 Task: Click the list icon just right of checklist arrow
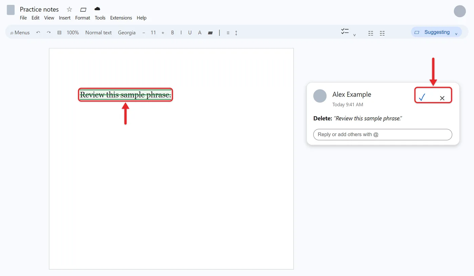(371, 33)
